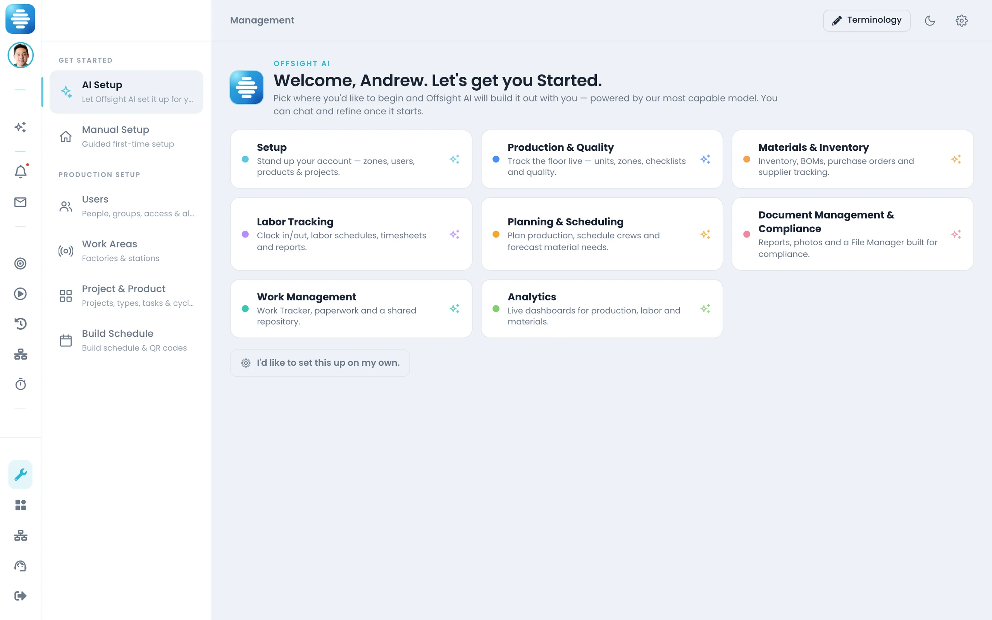Click the broadcast icon beside Work Areas
Screen dimensions: 992x620
click(x=65, y=251)
